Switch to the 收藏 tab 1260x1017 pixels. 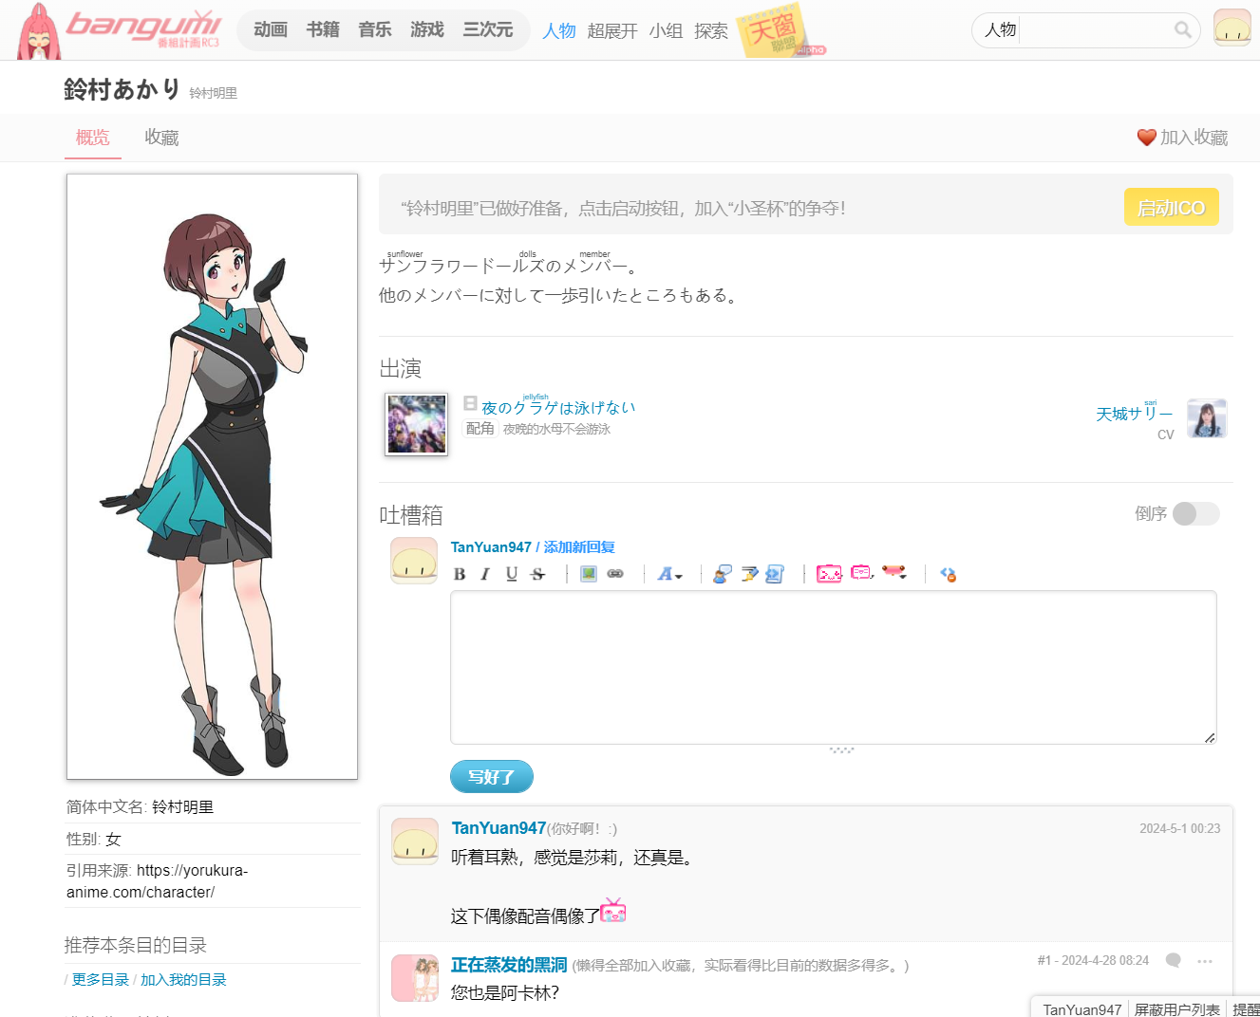[161, 138]
